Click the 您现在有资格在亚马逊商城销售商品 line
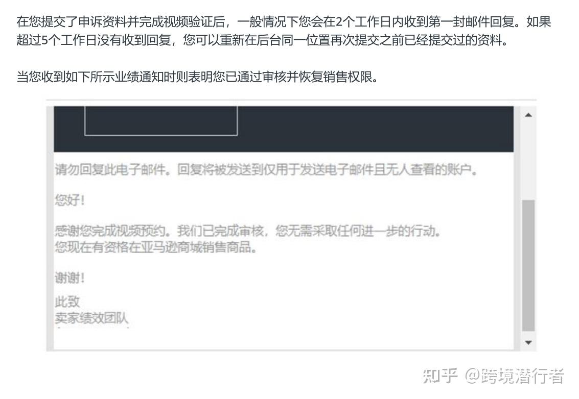Image resolution: width=579 pixels, height=399 pixels. (156, 247)
